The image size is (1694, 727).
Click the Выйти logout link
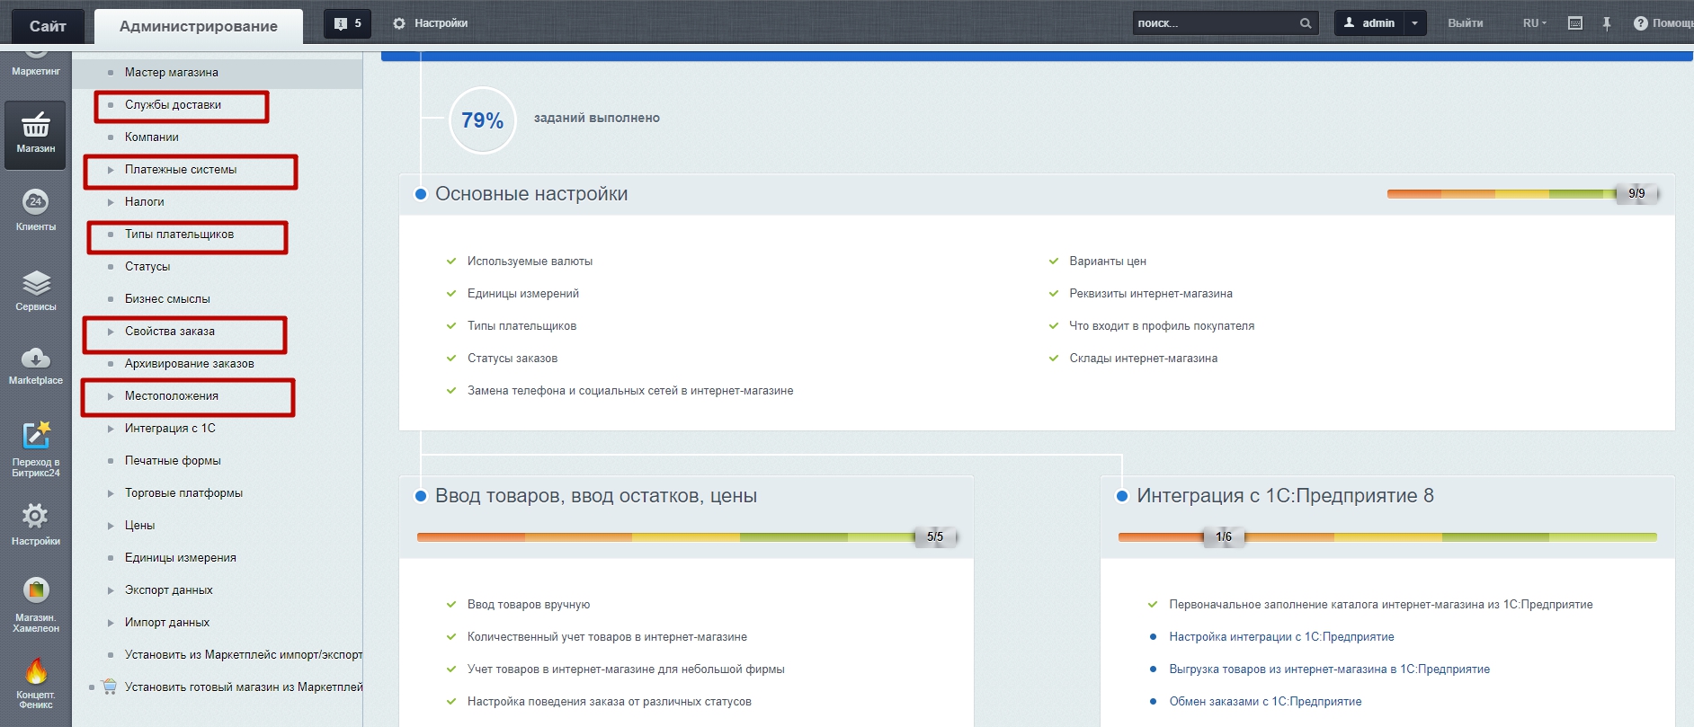click(x=1465, y=23)
